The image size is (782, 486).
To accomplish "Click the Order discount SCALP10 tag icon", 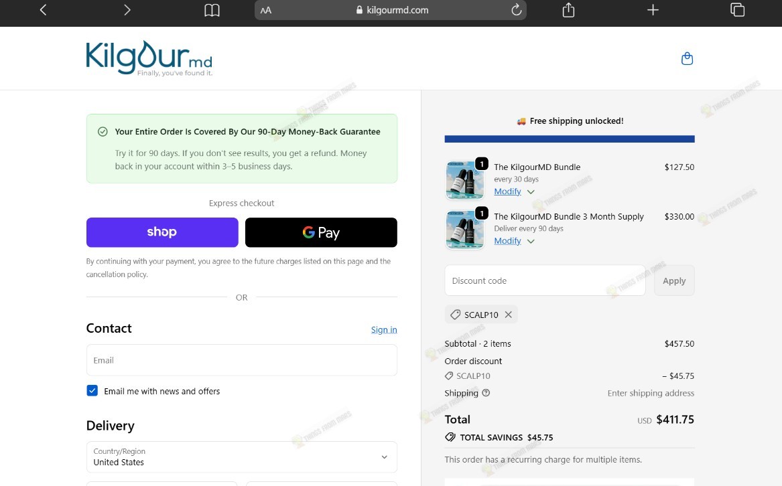I will point(449,376).
